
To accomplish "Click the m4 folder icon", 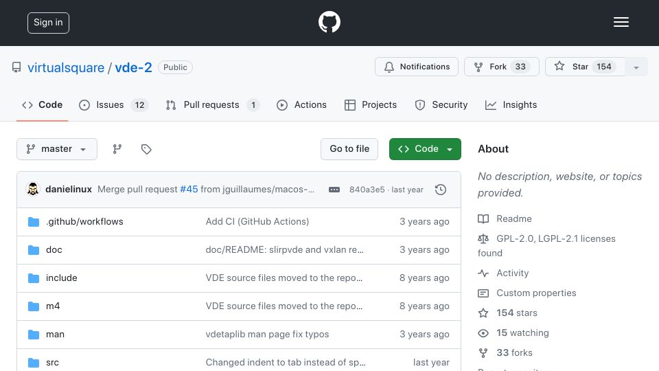I will (34, 306).
